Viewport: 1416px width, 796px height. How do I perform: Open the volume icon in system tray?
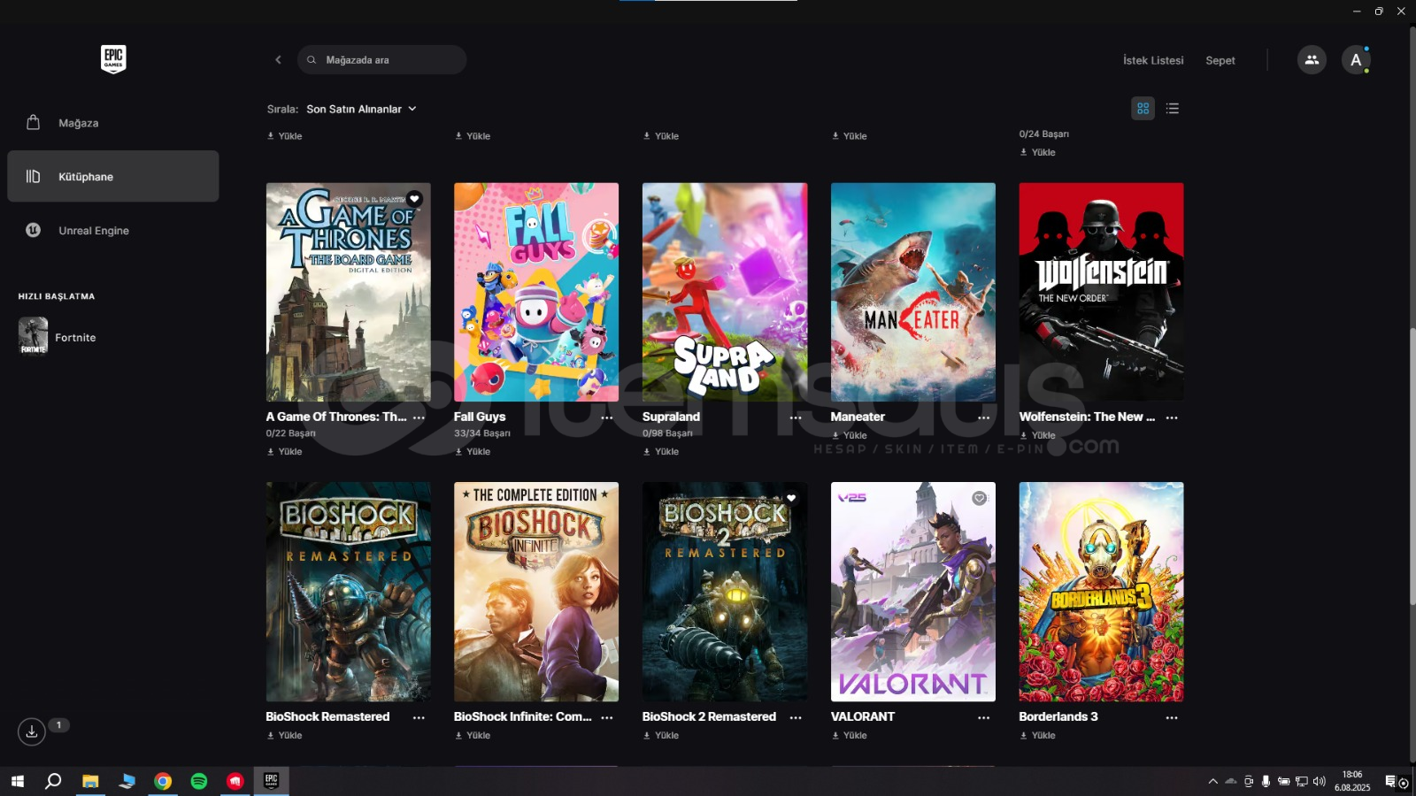coord(1319,781)
